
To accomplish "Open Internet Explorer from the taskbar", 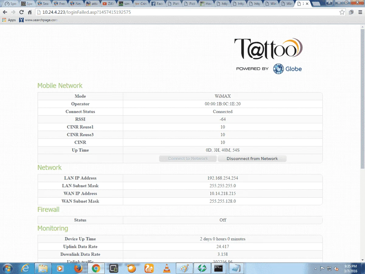I will [x=26, y=268].
